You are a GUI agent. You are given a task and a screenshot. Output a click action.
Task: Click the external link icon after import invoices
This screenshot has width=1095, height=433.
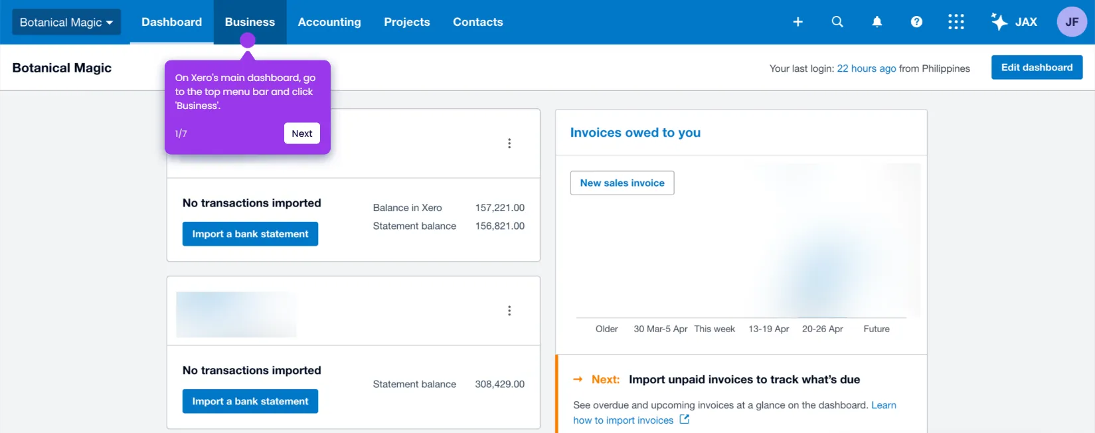point(685,420)
